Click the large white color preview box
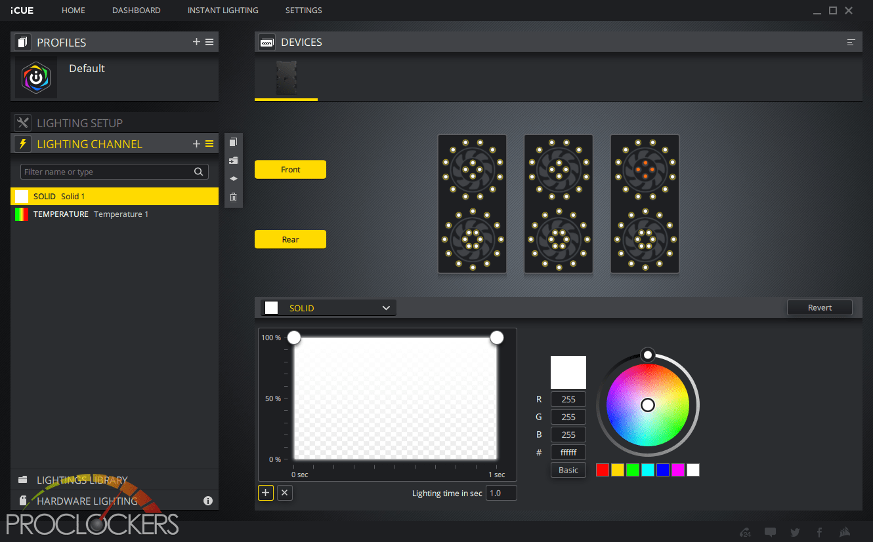Image resolution: width=873 pixels, height=542 pixels. pos(568,373)
